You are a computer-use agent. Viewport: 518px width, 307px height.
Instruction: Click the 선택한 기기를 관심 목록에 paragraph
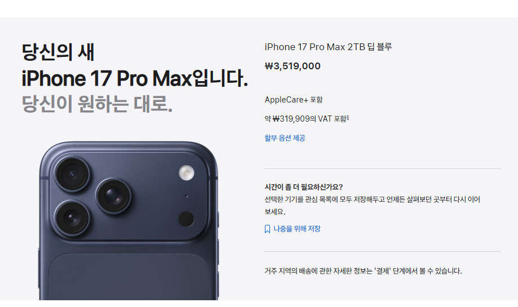point(373,206)
